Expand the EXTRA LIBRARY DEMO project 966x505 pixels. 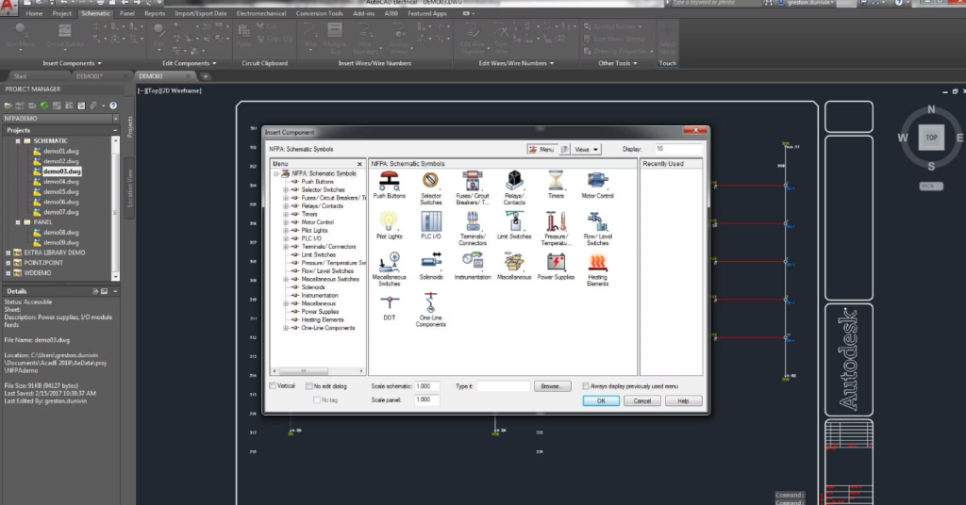[8, 252]
